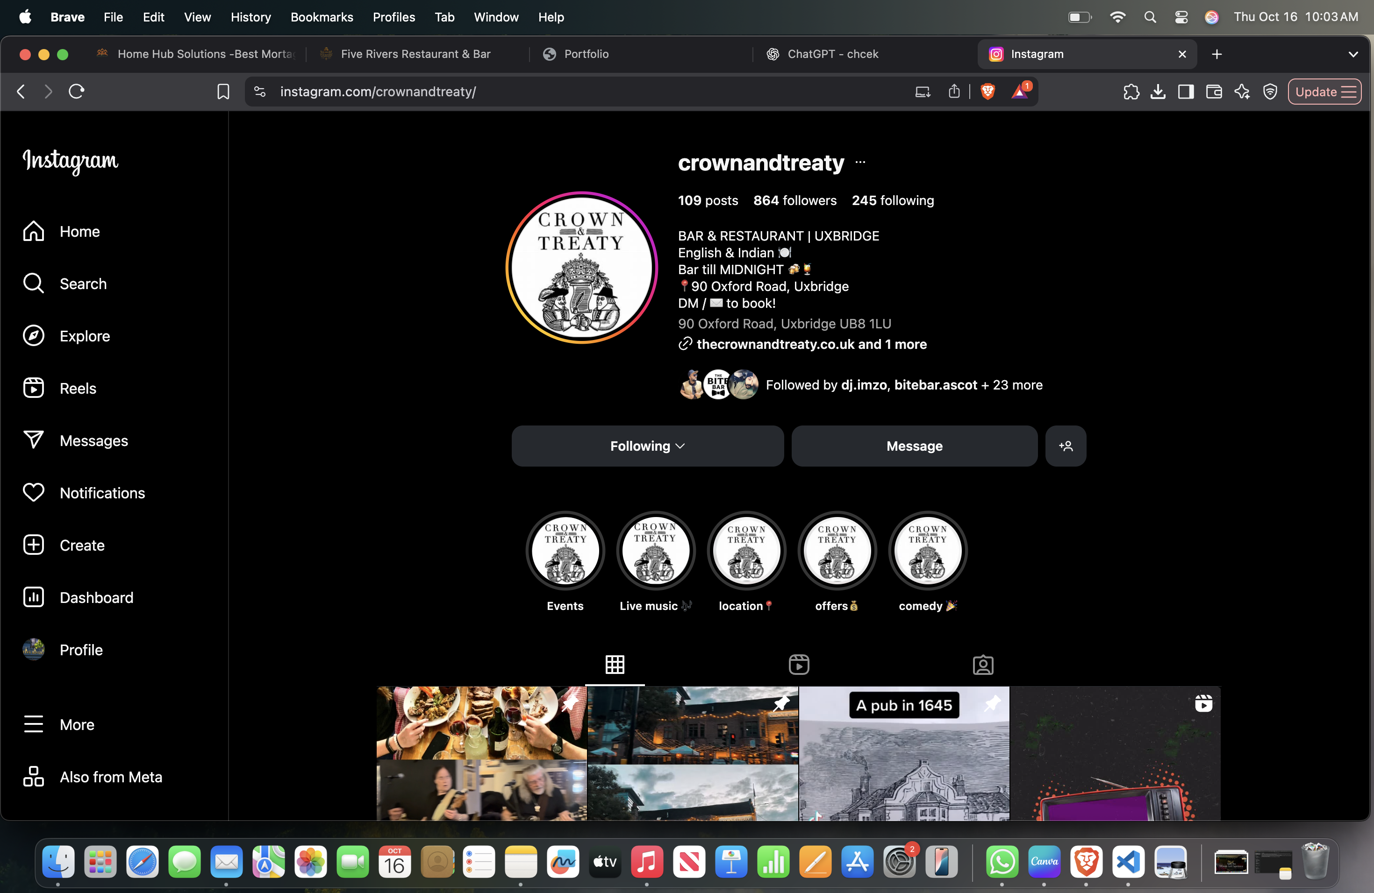Open profile options three-dot menu

(860, 163)
